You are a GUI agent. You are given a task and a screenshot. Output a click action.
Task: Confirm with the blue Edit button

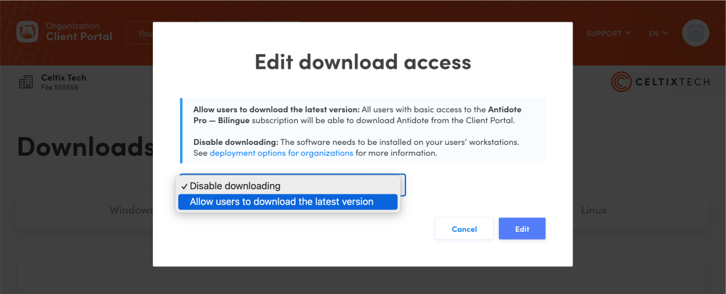point(522,229)
